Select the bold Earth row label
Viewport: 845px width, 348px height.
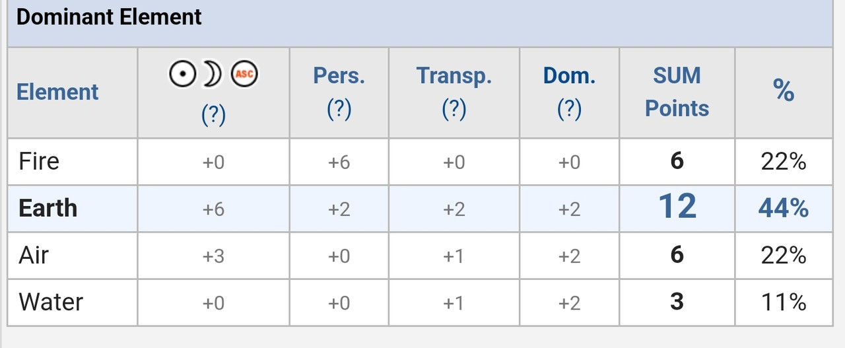click(48, 209)
